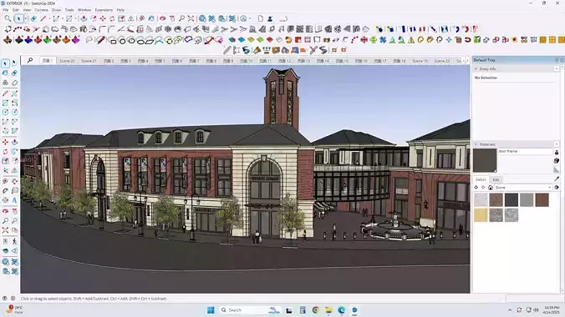Collapse the Entity Info panel
565x317 pixels.
coord(476,68)
